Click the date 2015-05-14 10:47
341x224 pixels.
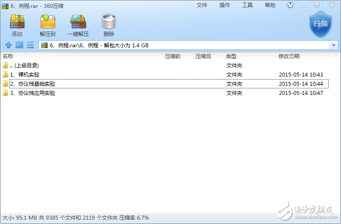(301, 93)
